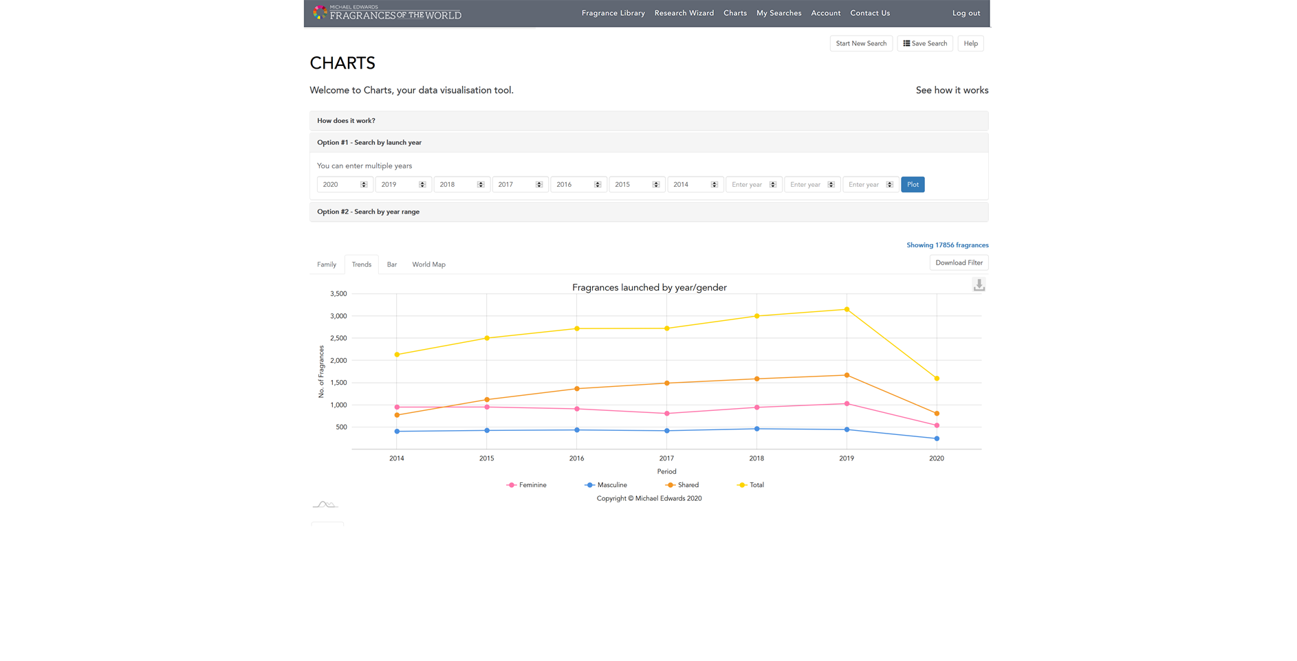The width and height of the screenshot is (1297, 661).
Task: Open Research Wizard in the top navigation
Action: 684,13
